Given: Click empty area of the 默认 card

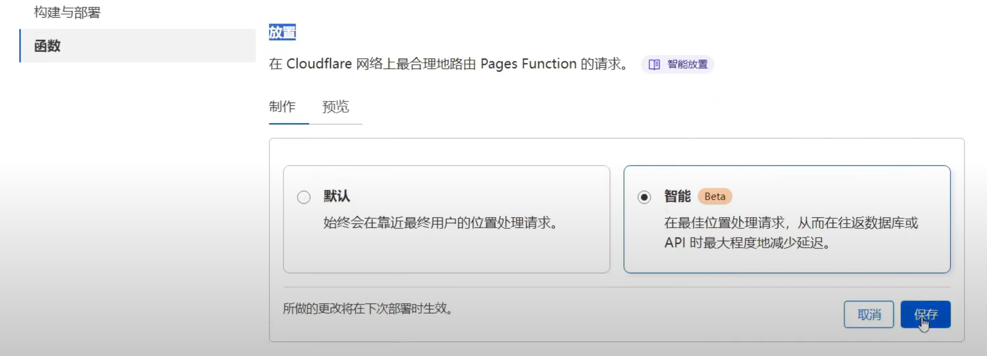Looking at the screenshot, I should click(x=446, y=253).
